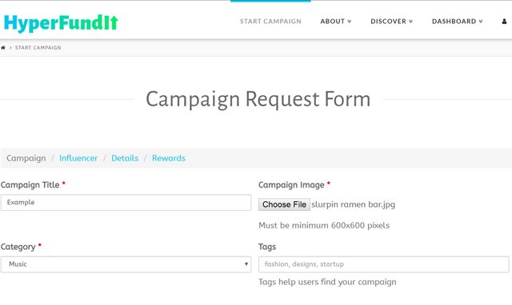This screenshot has width=512, height=305.
Task: Click the HyperFundIt logo
Action: tap(61, 23)
